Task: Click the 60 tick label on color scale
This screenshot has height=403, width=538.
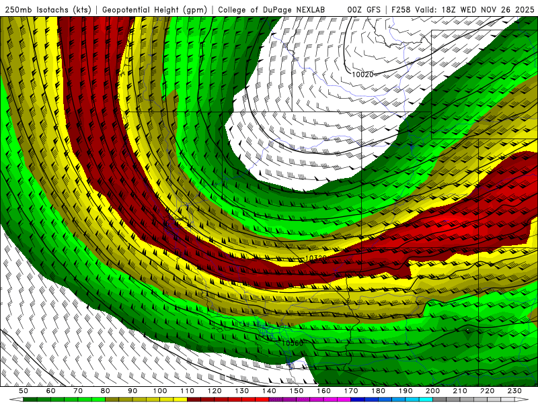Action: (51, 391)
